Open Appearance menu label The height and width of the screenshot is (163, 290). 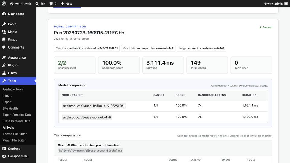[17, 57]
